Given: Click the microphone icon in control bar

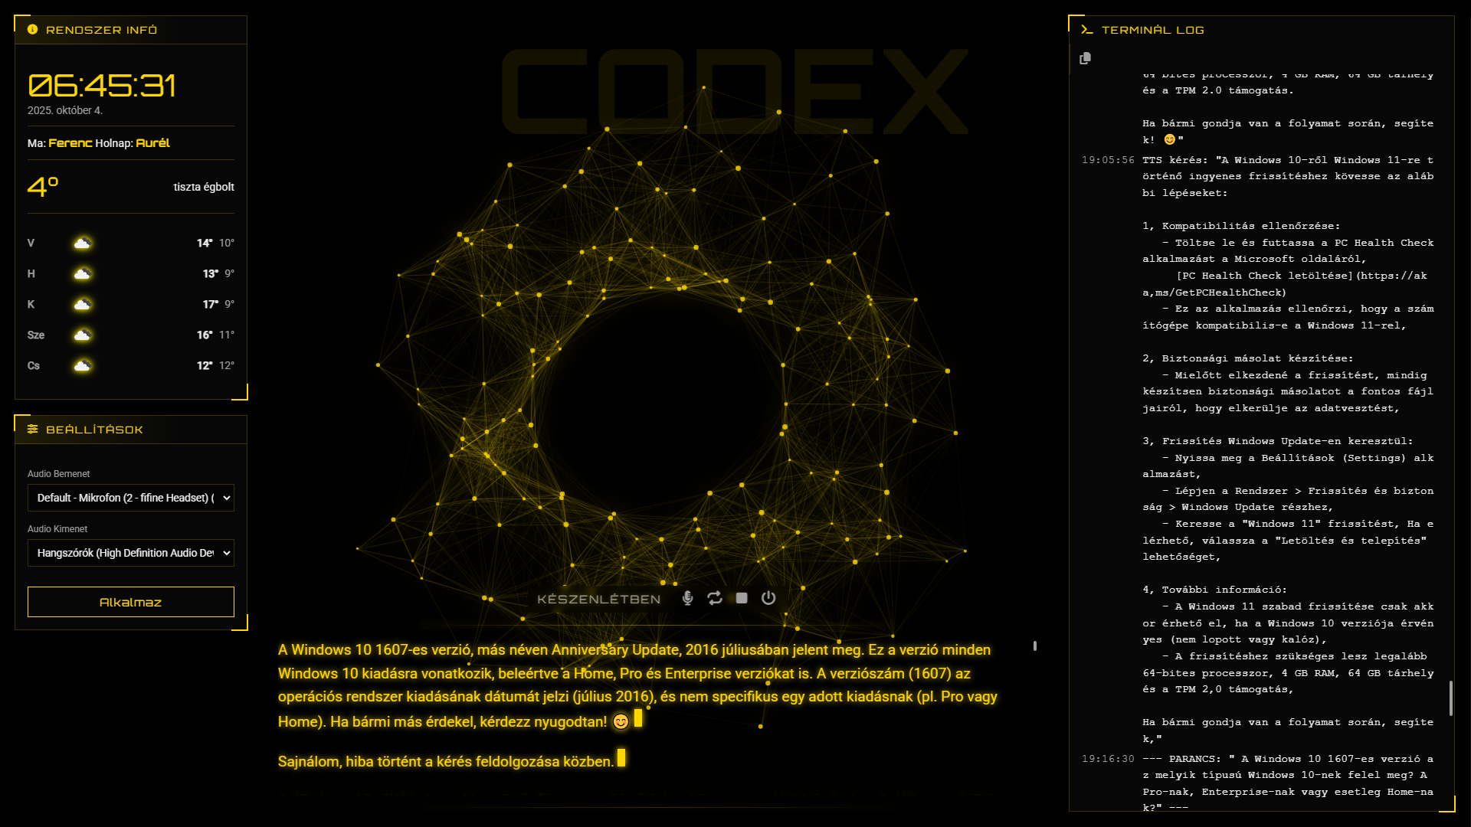Looking at the screenshot, I should click(687, 598).
